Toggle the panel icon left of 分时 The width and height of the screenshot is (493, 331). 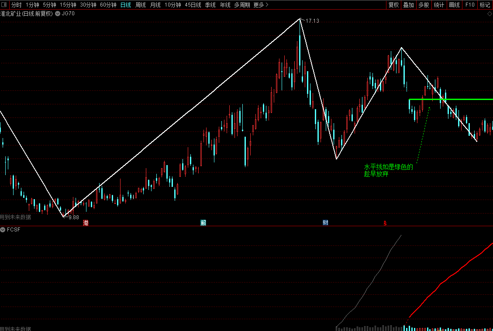tap(4, 5)
